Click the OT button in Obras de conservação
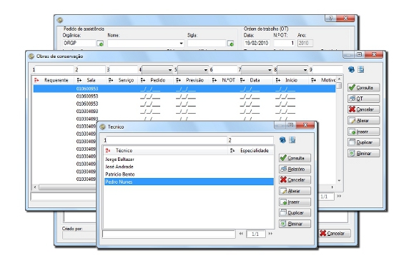Image resolution: width=414 pixels, height=266 pixels. pyautogui.click(x=363, y=99)
